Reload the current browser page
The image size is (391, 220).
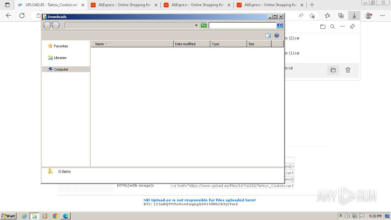22,16
